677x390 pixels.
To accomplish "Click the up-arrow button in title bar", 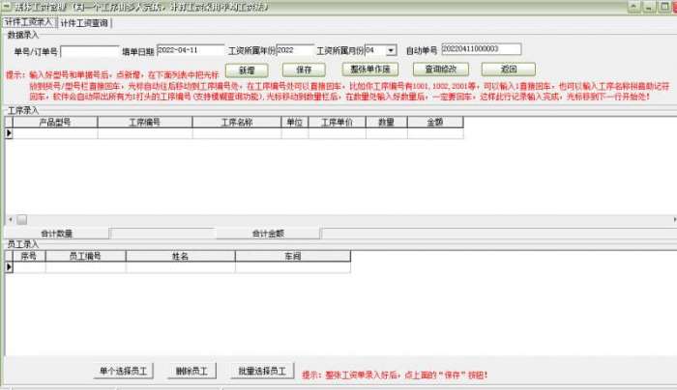I will [633, 7].
